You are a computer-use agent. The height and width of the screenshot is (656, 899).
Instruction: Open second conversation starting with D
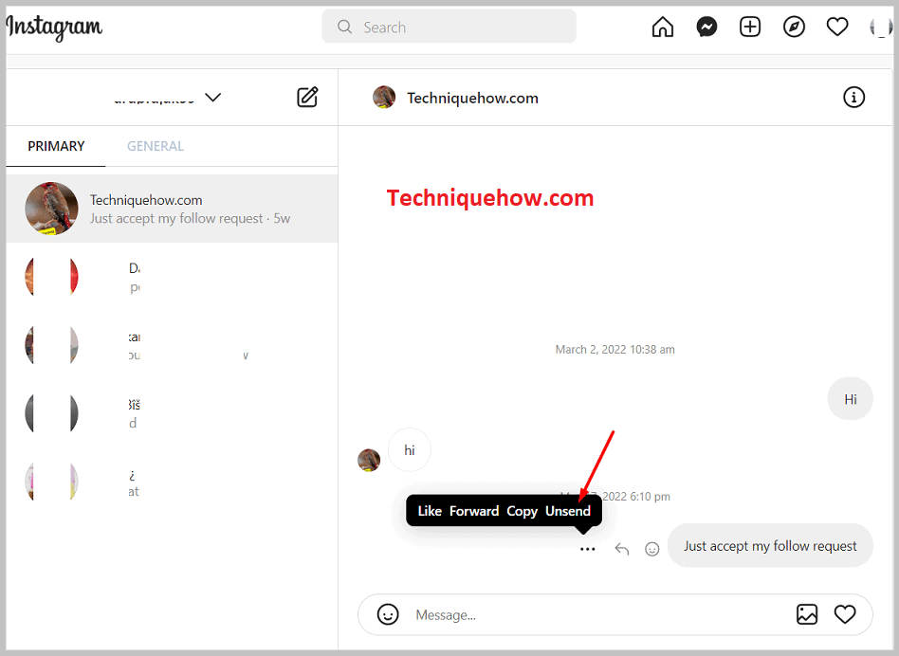(x=172, y=278)
